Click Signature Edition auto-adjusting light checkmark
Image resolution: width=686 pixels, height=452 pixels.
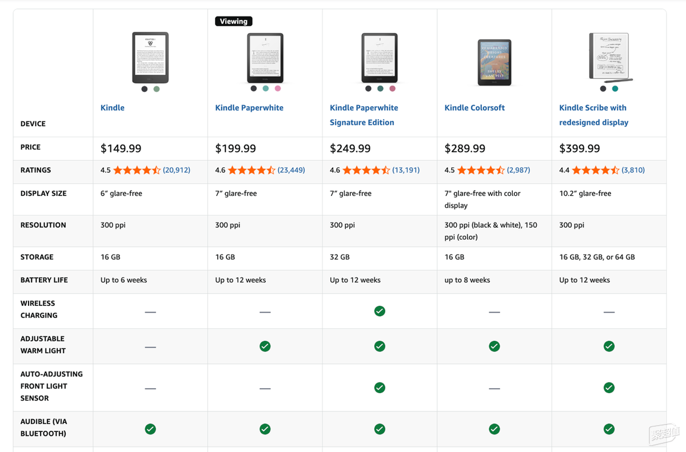pyautogui.click(x=380, y=388)
